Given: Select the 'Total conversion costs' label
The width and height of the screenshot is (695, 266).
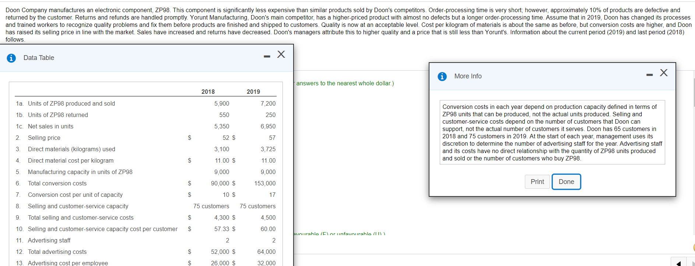Looking at the screenshot, I should point(57,184).
